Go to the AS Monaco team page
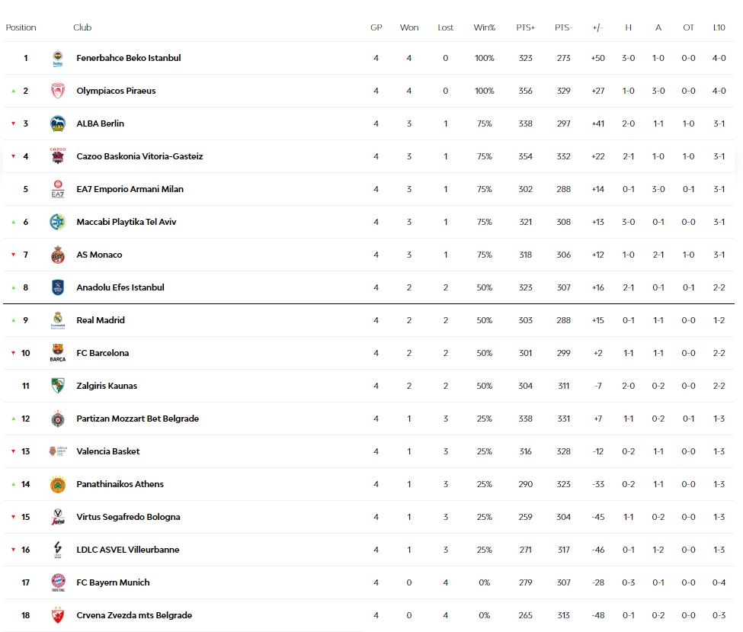Screen dimensions: 743x632 click(99, 255)
